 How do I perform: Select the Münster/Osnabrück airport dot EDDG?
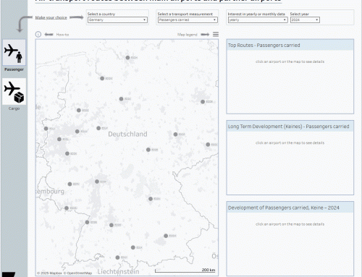79,111
